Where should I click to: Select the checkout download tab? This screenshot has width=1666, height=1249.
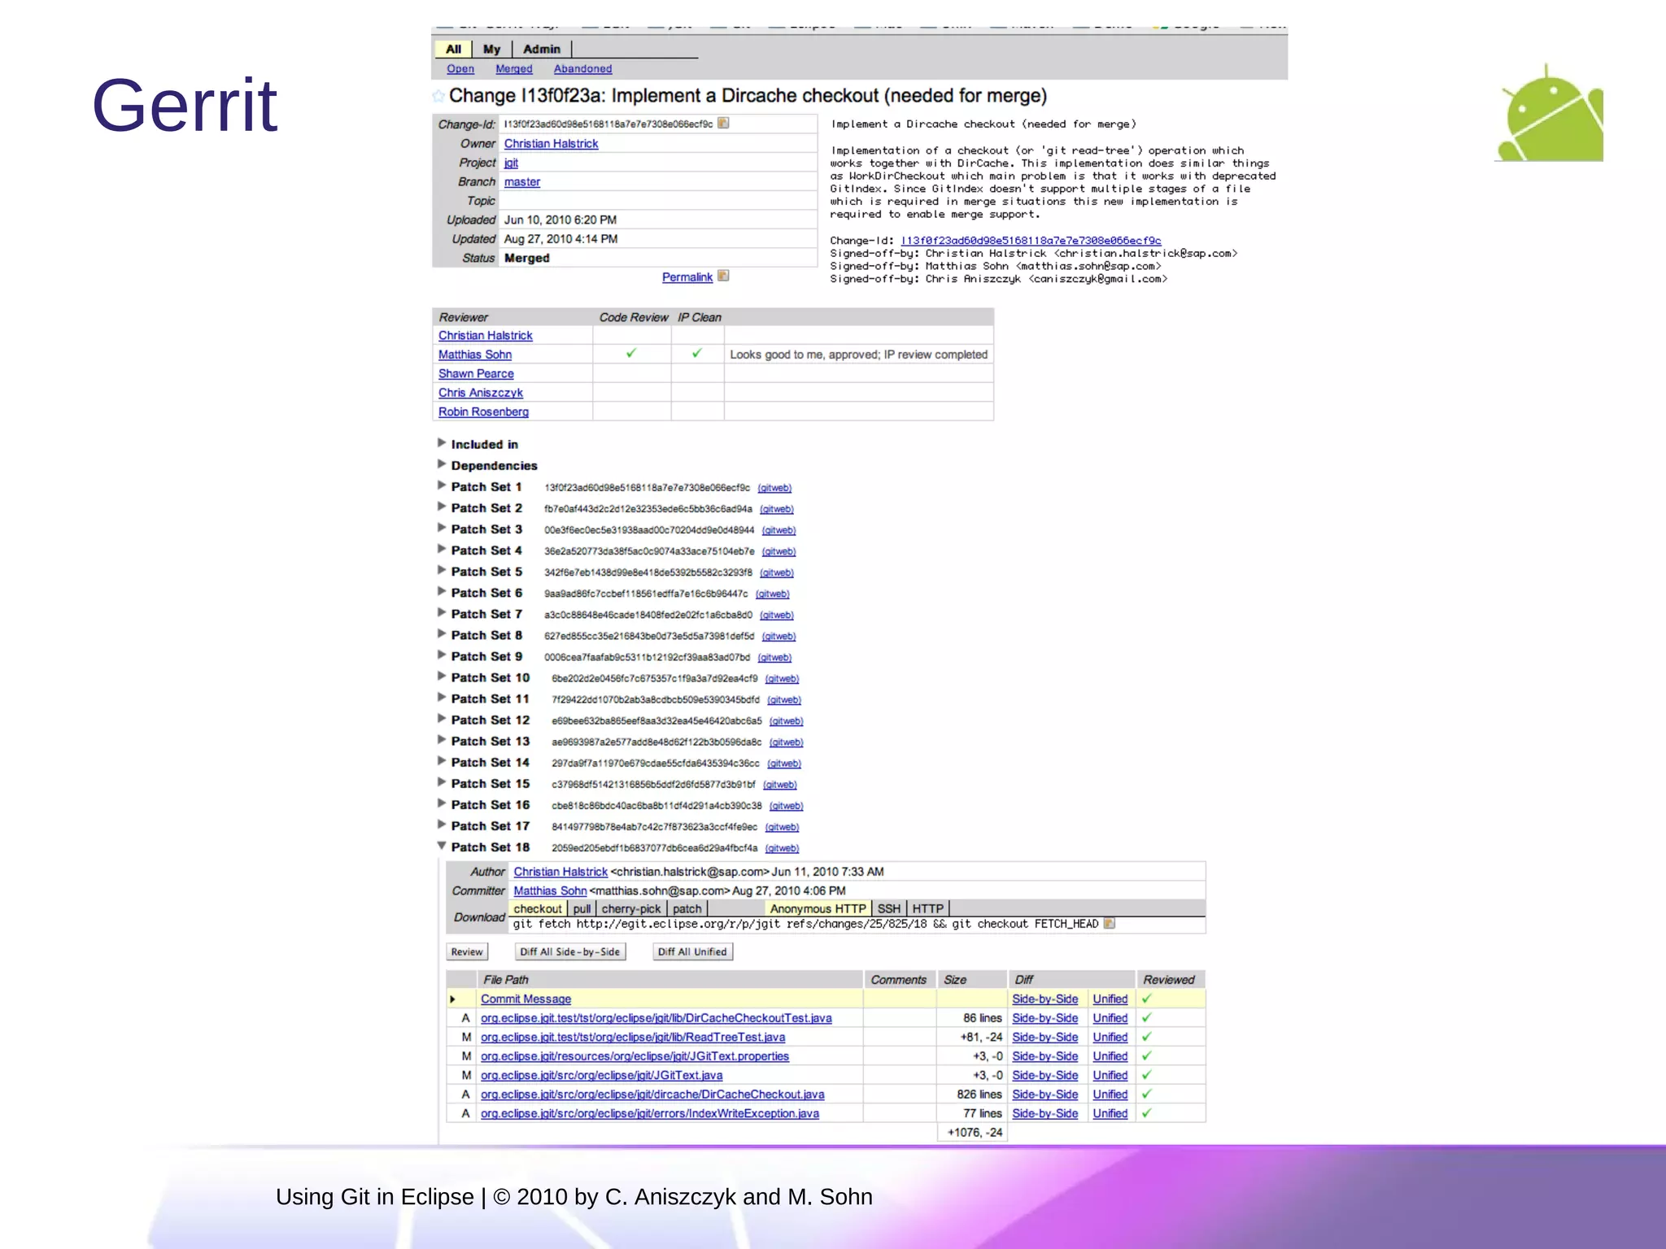[x=538, y=908]
